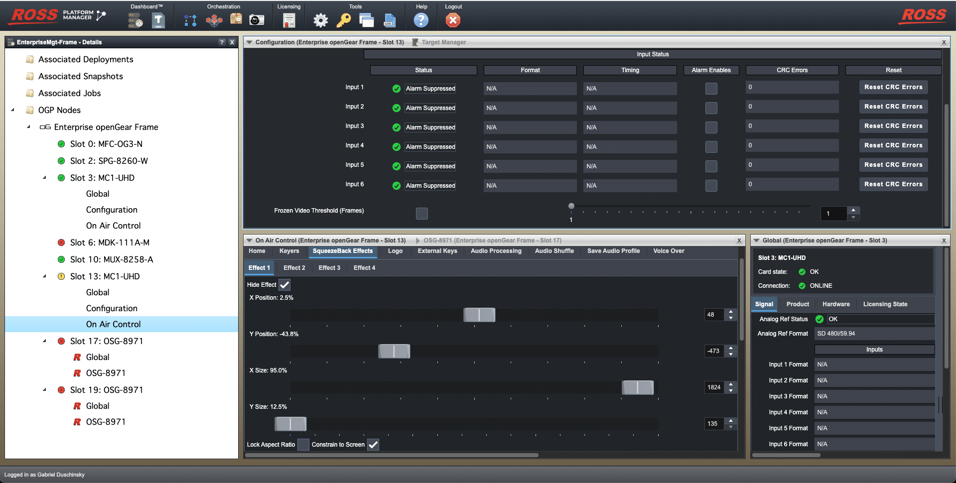Click the yellow warning icon of Slot 13: MC1-UHD

point(61,276)
